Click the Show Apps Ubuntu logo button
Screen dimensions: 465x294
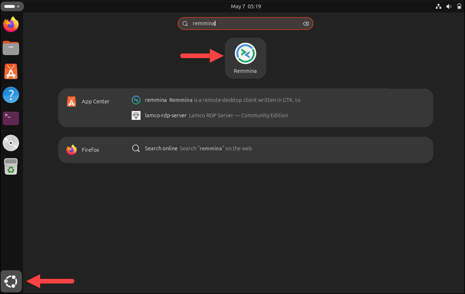tap(11, 281)
